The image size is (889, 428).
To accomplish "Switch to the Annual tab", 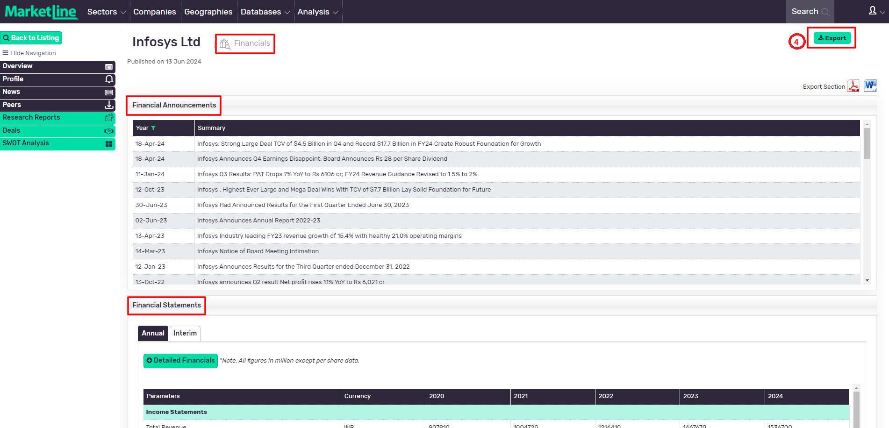I will pyautogui.click(x=153, y=333).
